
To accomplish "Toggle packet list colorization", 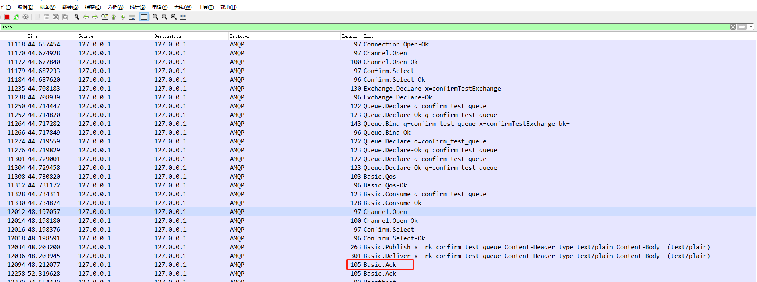I will [x=144, y=17].
